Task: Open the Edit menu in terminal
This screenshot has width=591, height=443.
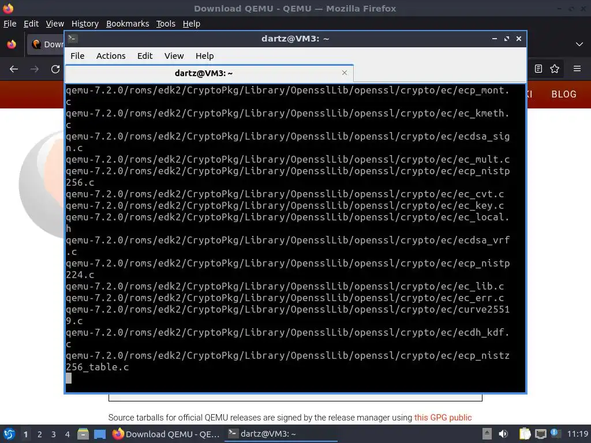Action: 145,56
